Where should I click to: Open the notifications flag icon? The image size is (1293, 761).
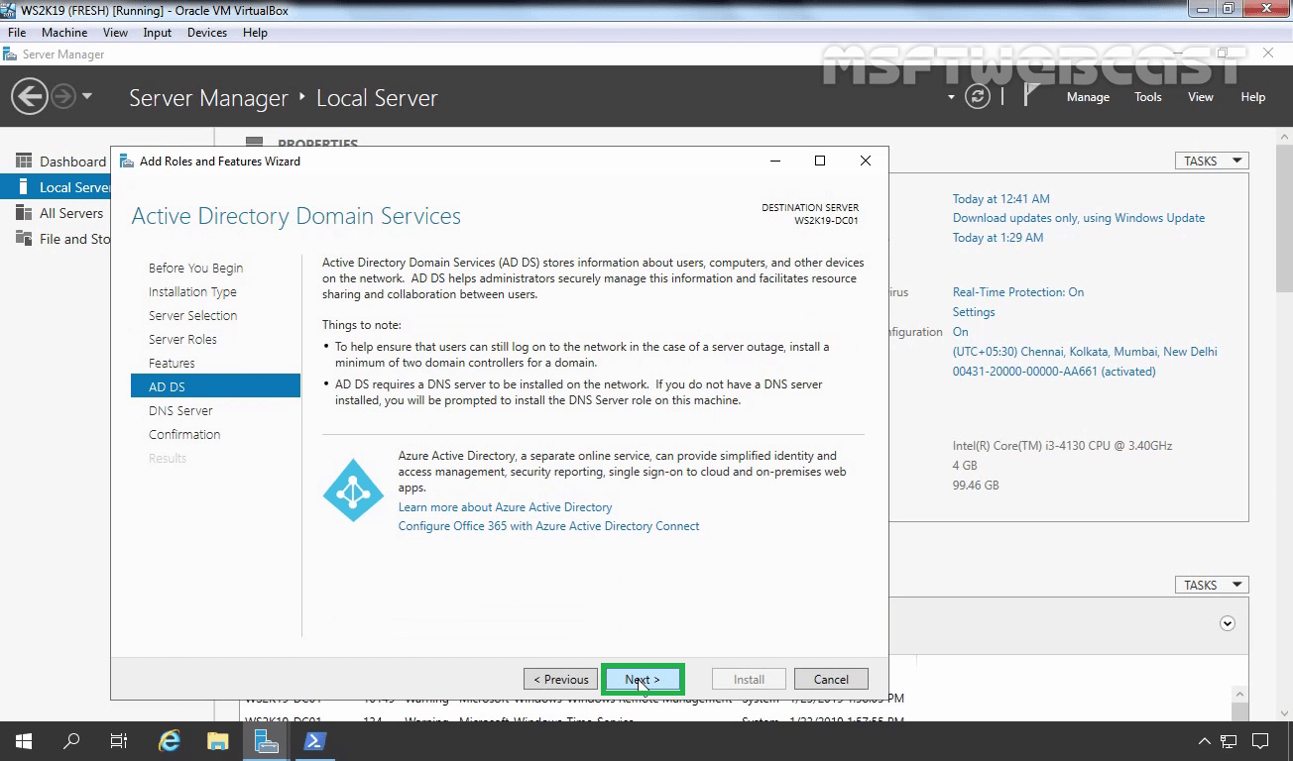[x=1031, y=96]
